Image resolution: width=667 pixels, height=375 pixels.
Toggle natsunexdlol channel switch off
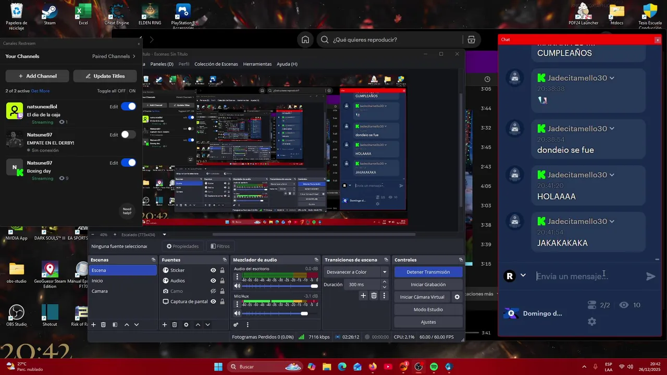[x=128, y=106]
